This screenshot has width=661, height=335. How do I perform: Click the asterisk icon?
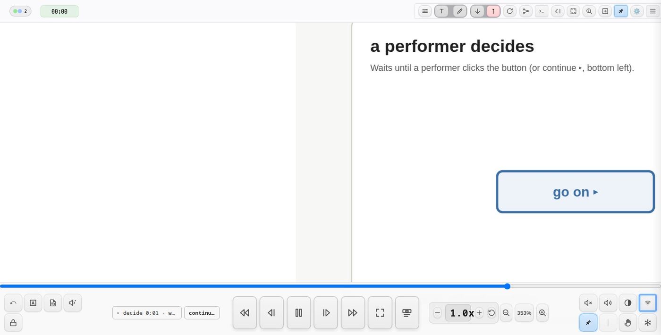(648, 323)
